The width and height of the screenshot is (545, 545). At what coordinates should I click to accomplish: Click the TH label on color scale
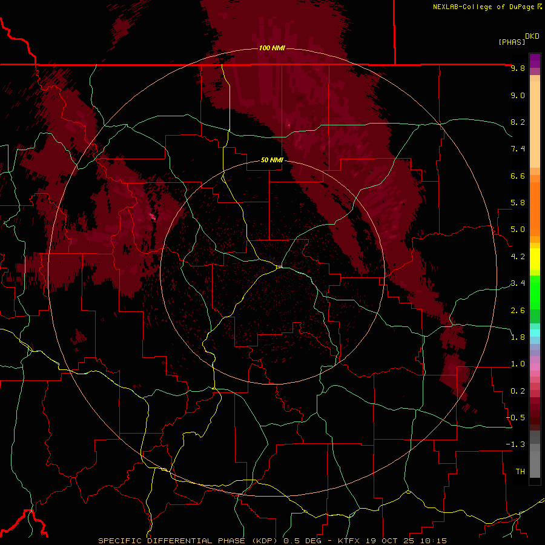[520, 472]
